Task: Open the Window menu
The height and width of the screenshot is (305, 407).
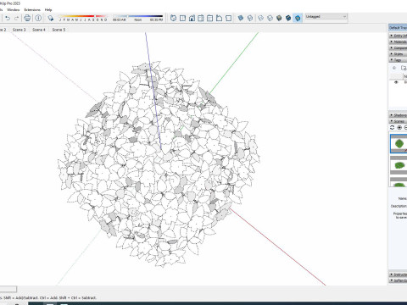Action: tap(14, 9)
